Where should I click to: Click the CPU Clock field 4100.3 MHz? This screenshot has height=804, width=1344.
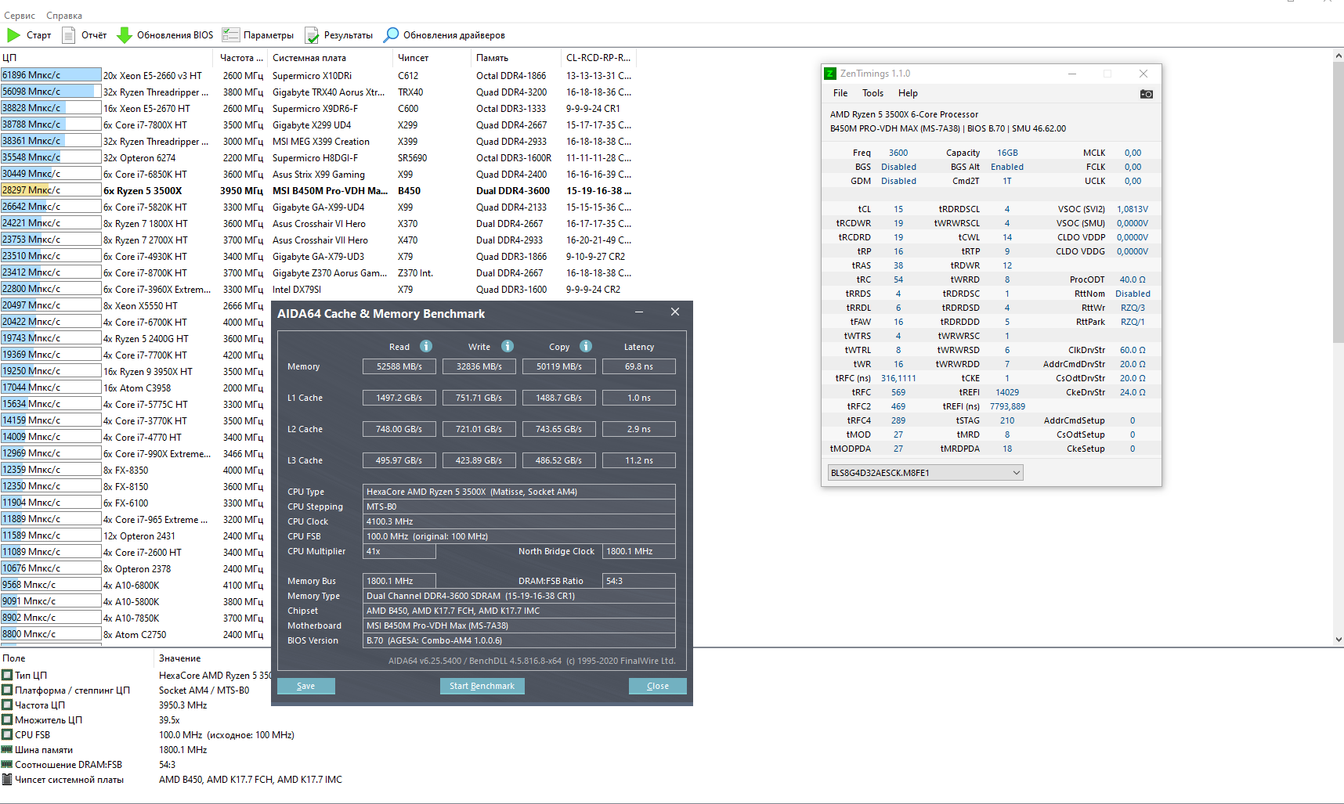click(x=519, y=521)
